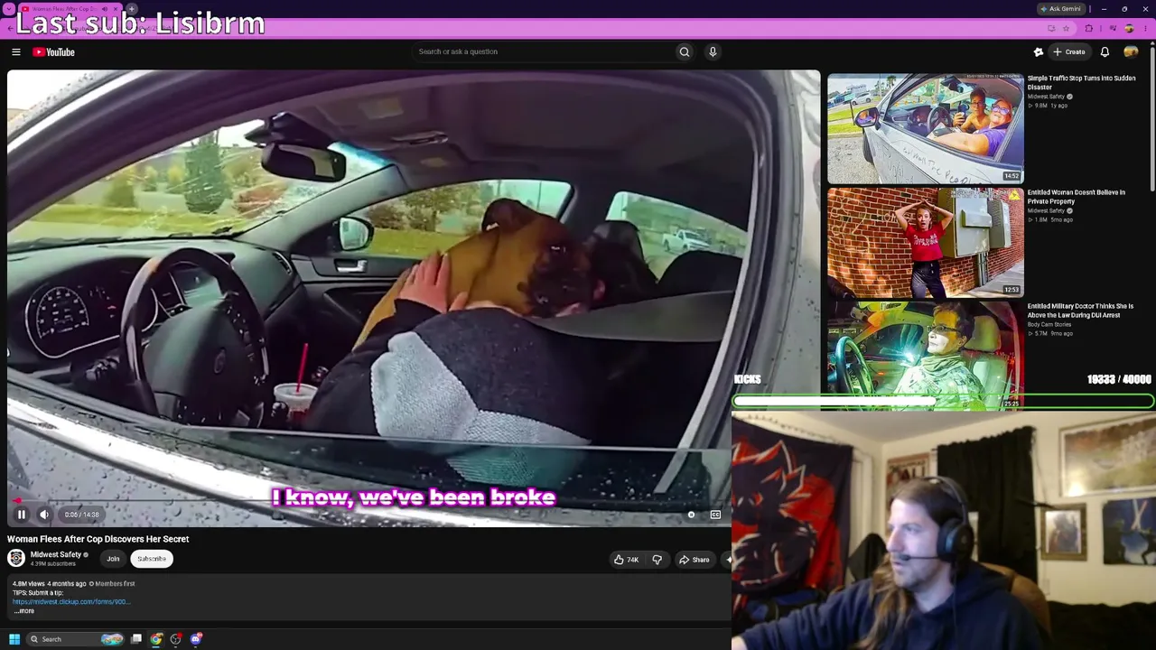Open title 'Entitled Military Doctor Thinks She Is Above the Law'

(x=1080, y=311)
